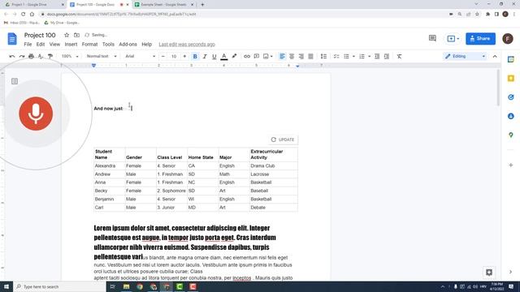Open the highlight color pen
Image resolution: width=520 pixels, height=292 pixels.
click(234, 56)
